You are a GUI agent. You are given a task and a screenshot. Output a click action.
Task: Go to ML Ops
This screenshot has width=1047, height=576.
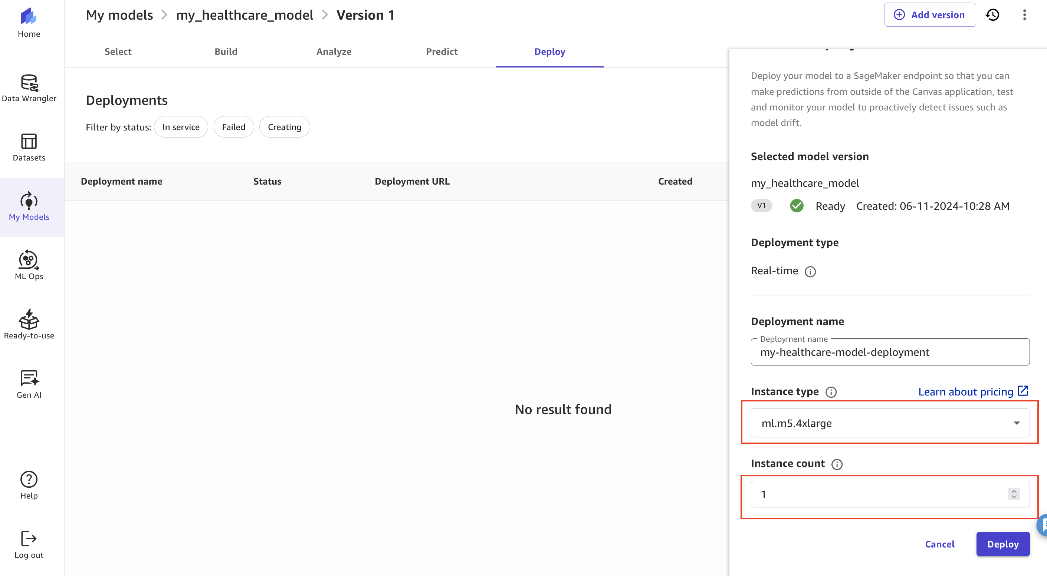[29, 266]
